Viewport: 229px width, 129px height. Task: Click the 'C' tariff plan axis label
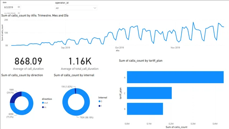pos(125,93)
